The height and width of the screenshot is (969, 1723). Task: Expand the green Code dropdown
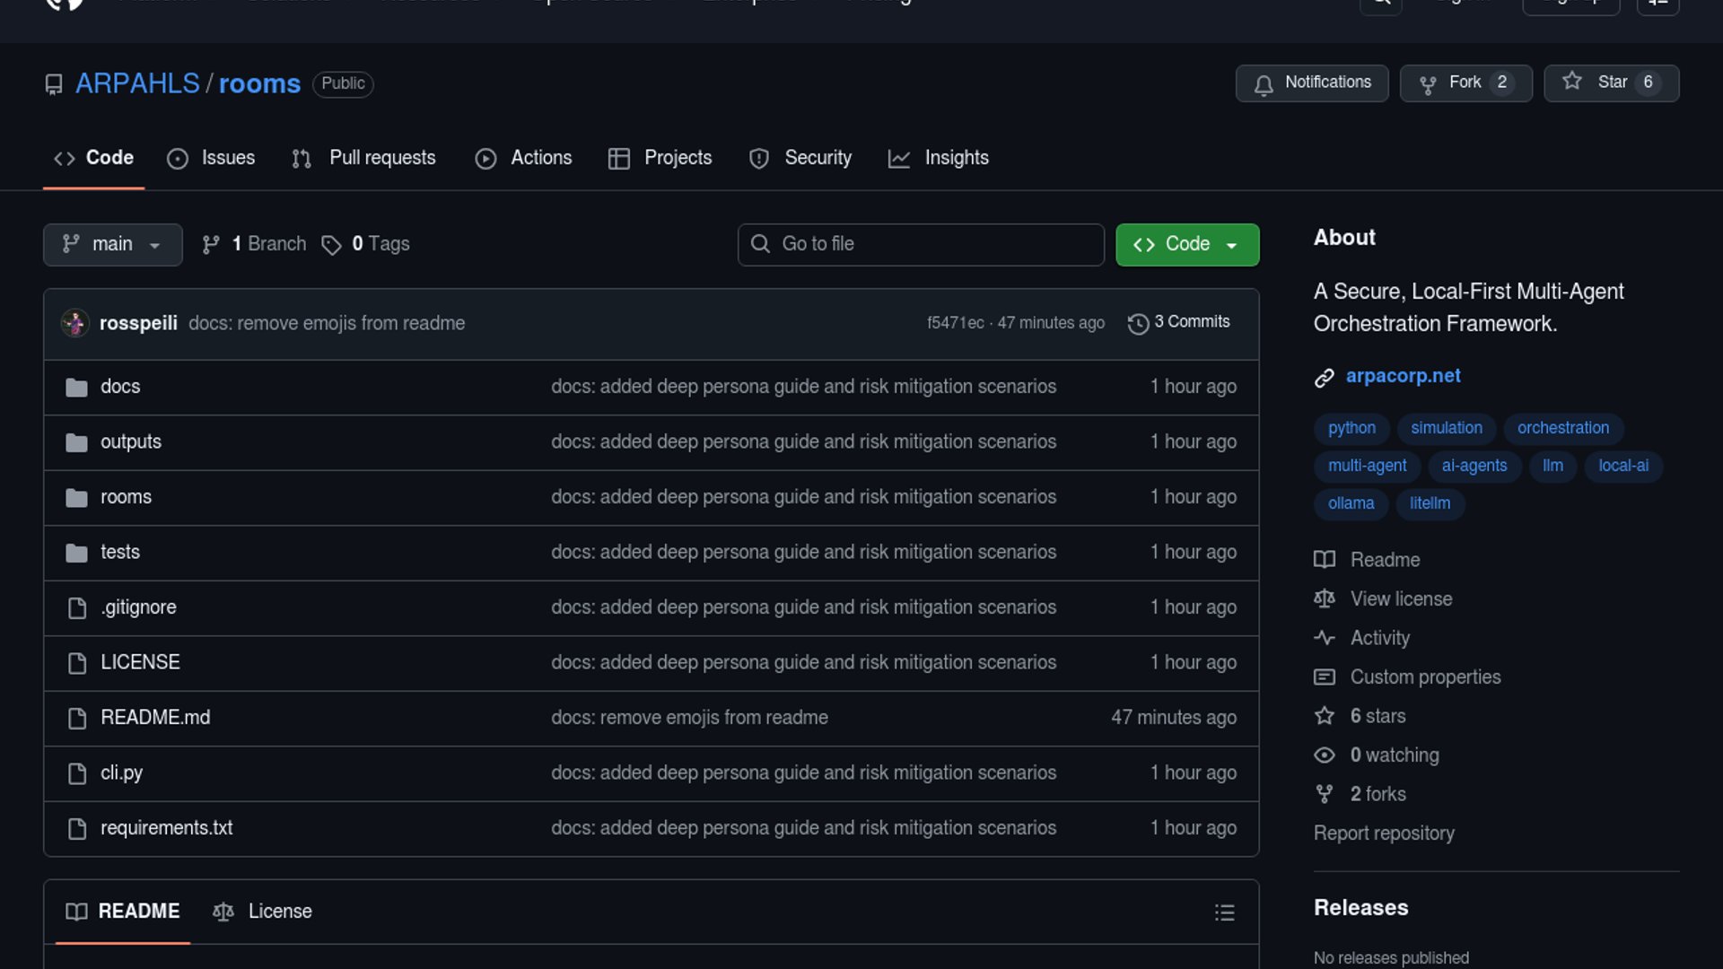(1186, 244)
